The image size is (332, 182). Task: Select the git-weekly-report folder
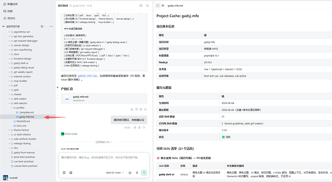click(x=22, y=72)
